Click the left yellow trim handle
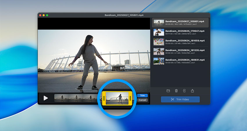The height and width of the screenshot is (131, 247). pyautogui.click(x=103, y=98)
